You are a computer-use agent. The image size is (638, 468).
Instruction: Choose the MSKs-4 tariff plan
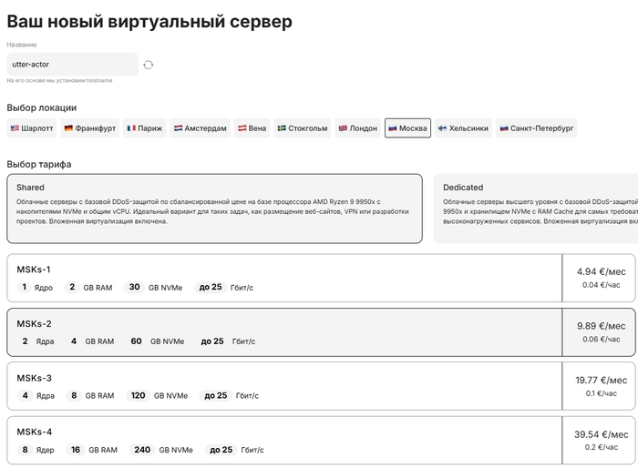[x=284, y=441]
